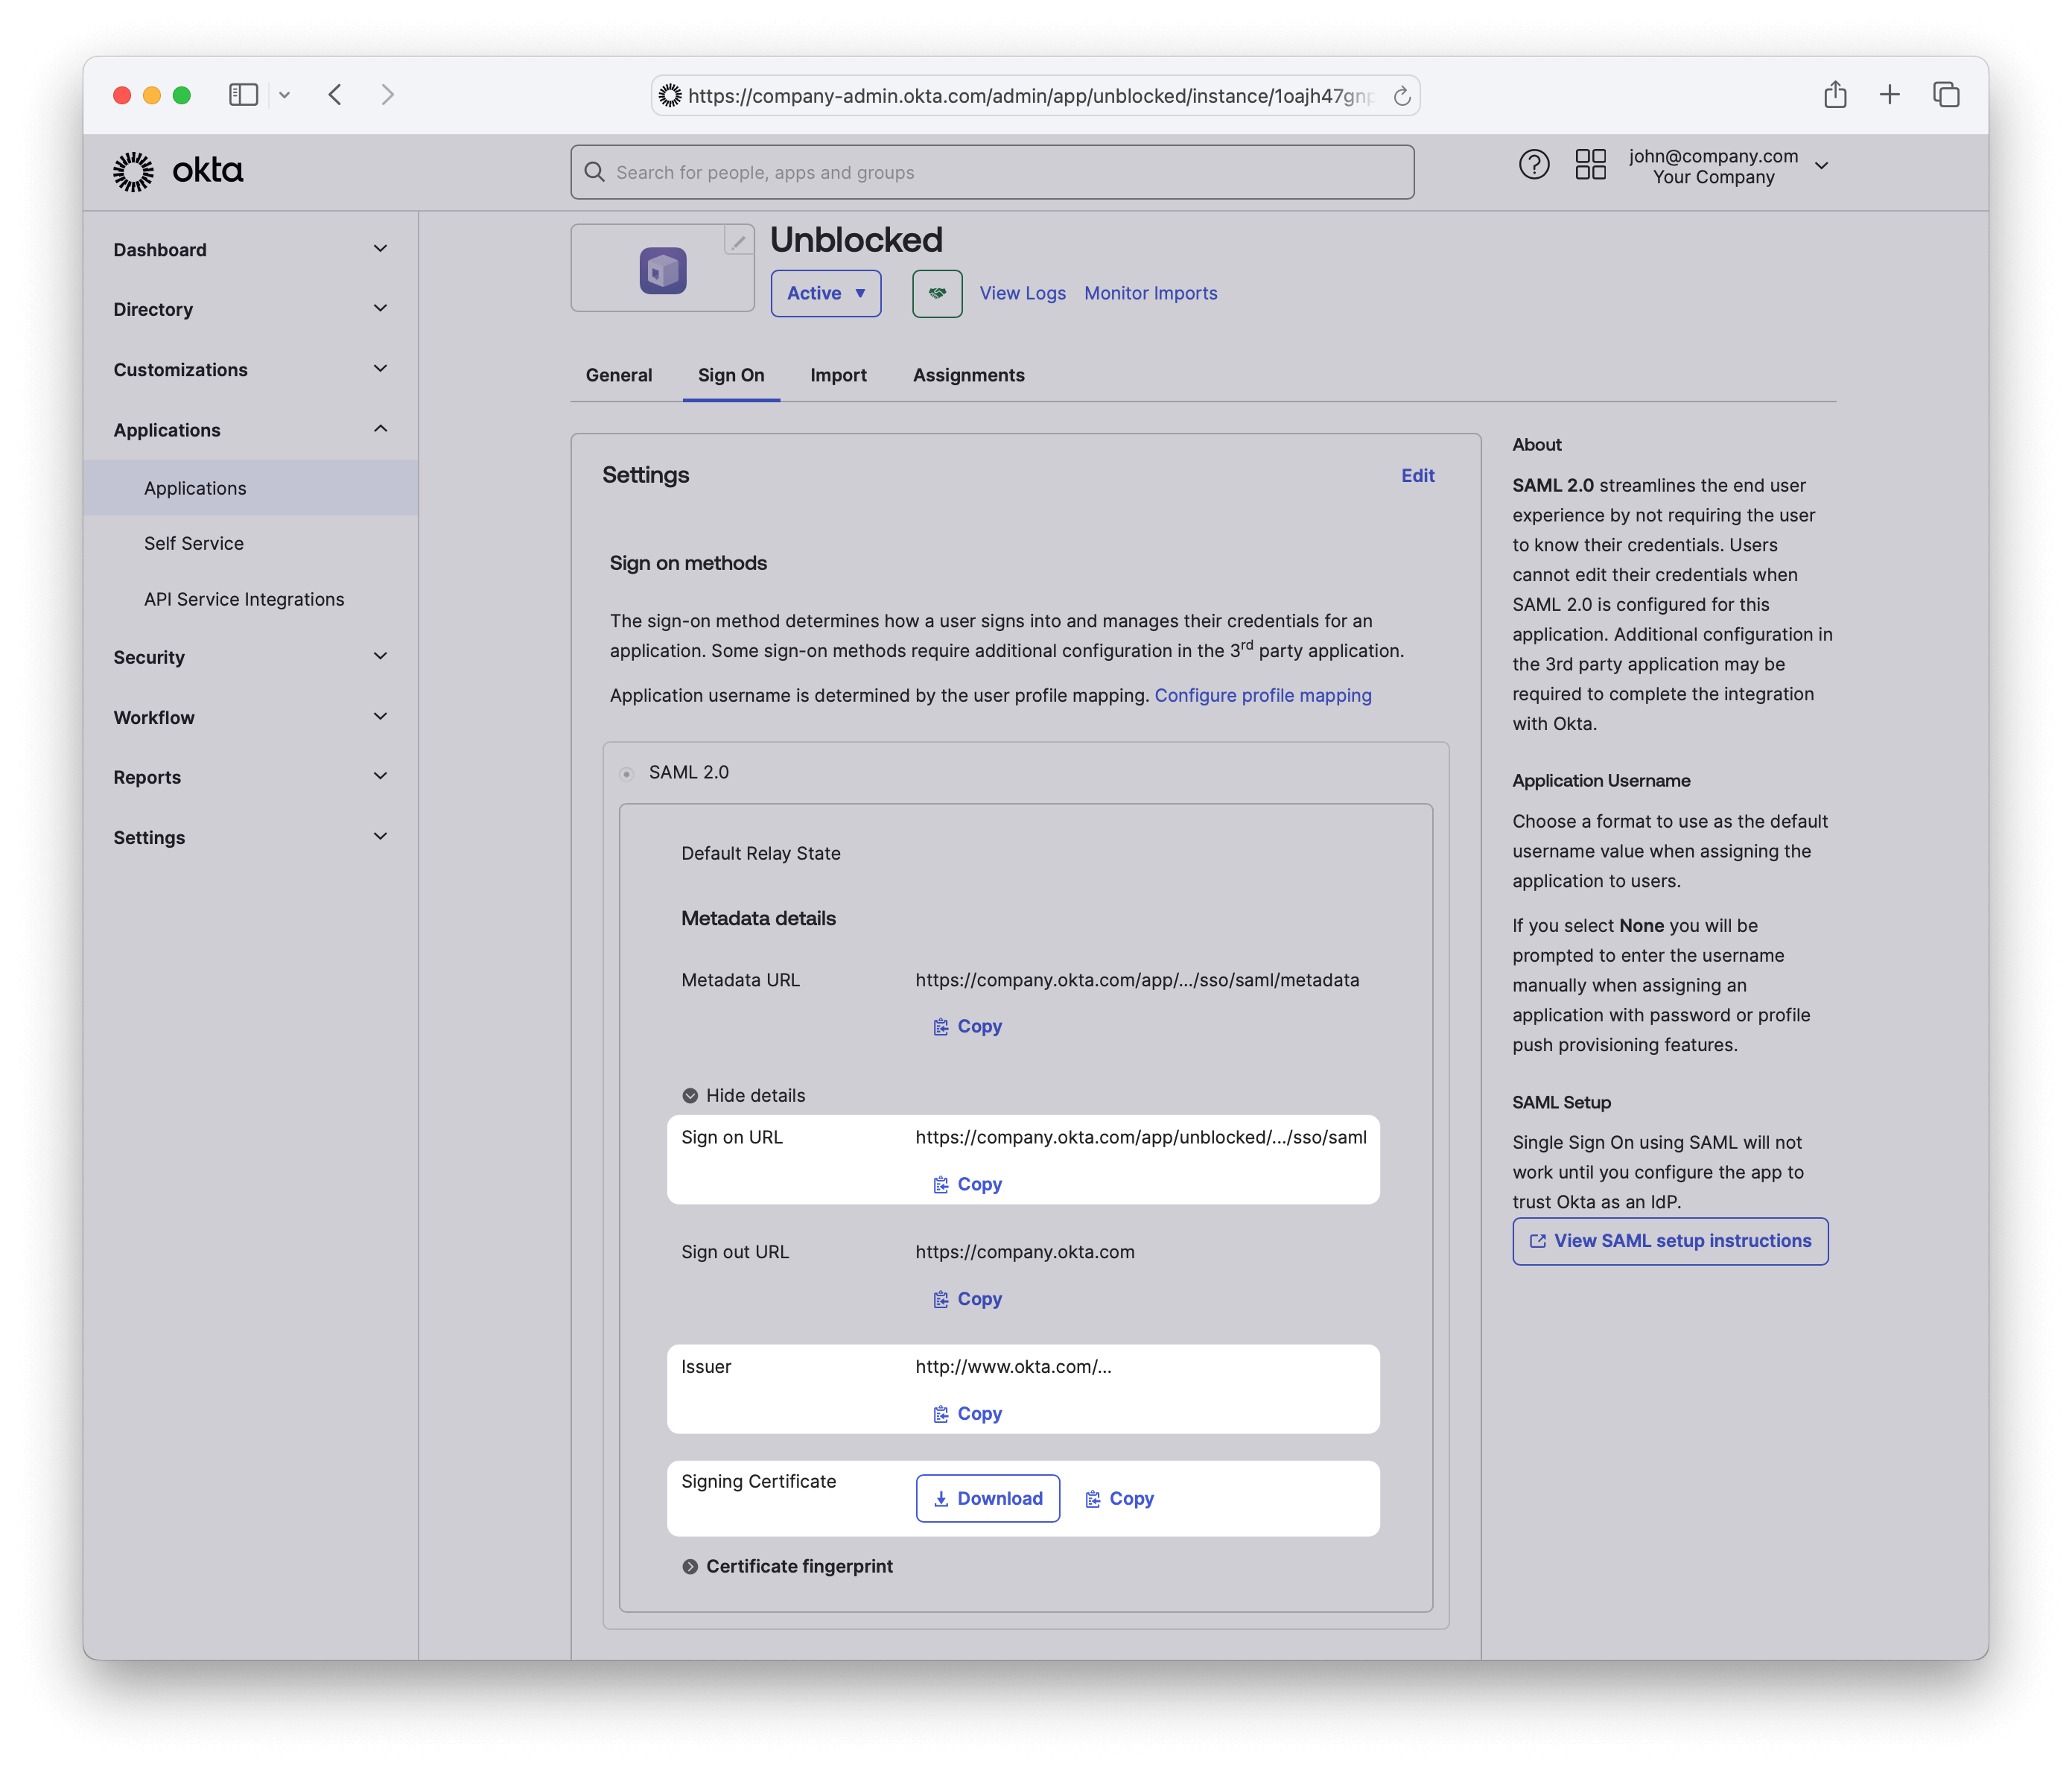
Task: Open the Safari sidebar options chevron
Action: (284, 95)
